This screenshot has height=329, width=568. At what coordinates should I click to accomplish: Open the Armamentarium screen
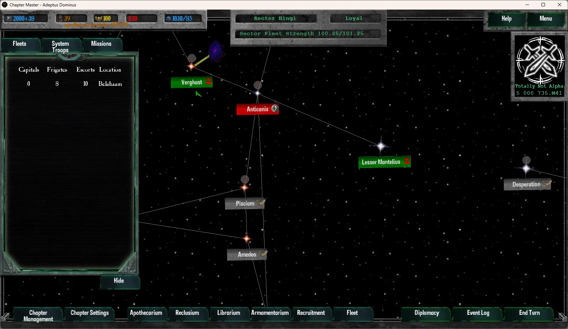coord(270,313)
